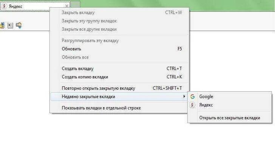Click the CTRL+K shortcut text
275x142 pixels.
(175, 77)
